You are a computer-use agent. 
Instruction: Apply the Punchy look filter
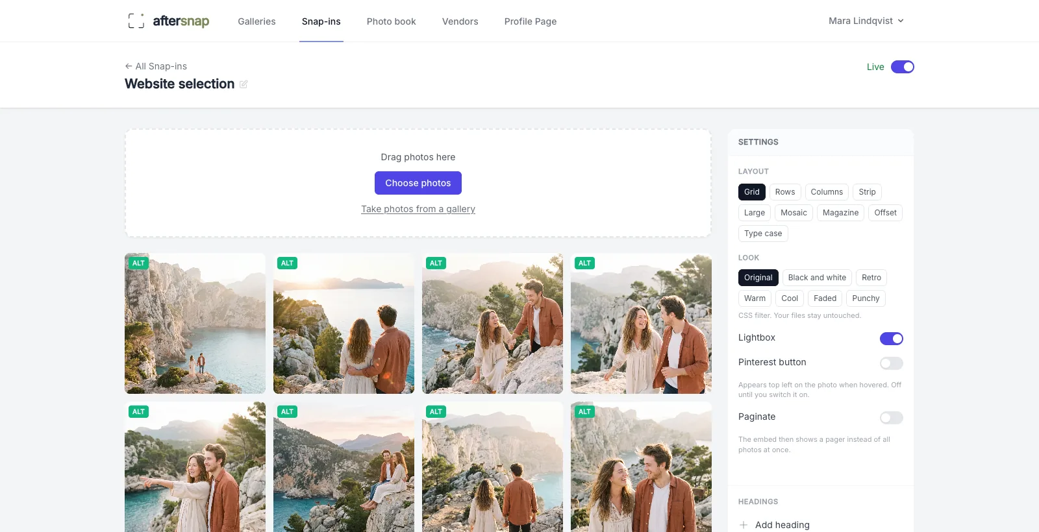[x=866, y=298]
